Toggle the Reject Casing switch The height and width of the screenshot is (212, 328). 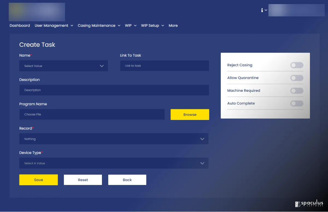(x=297, y=65)
